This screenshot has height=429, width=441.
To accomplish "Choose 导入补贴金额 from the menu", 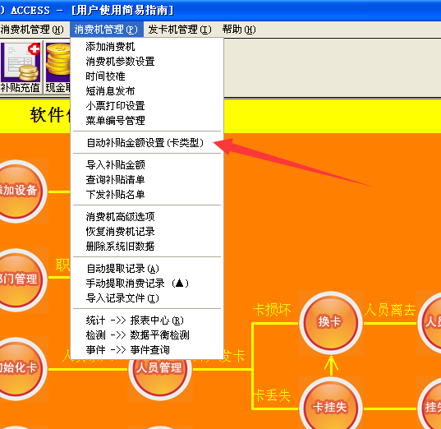I will tap(147, 165).
